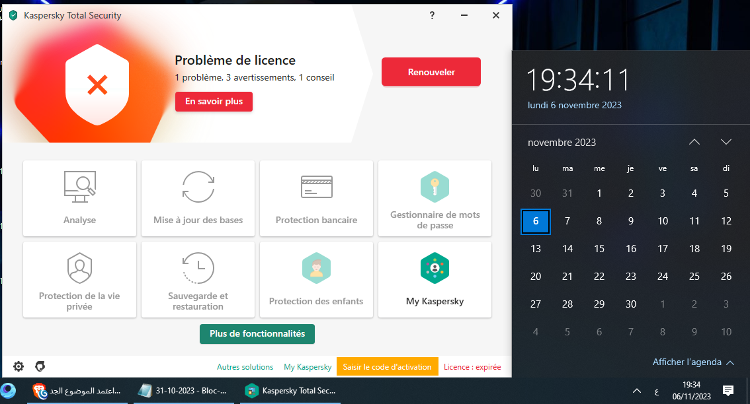Viewport: 750px width, 404px height.
Task: Open Gestionnaire de mots de passe
Action: [435, 198]
